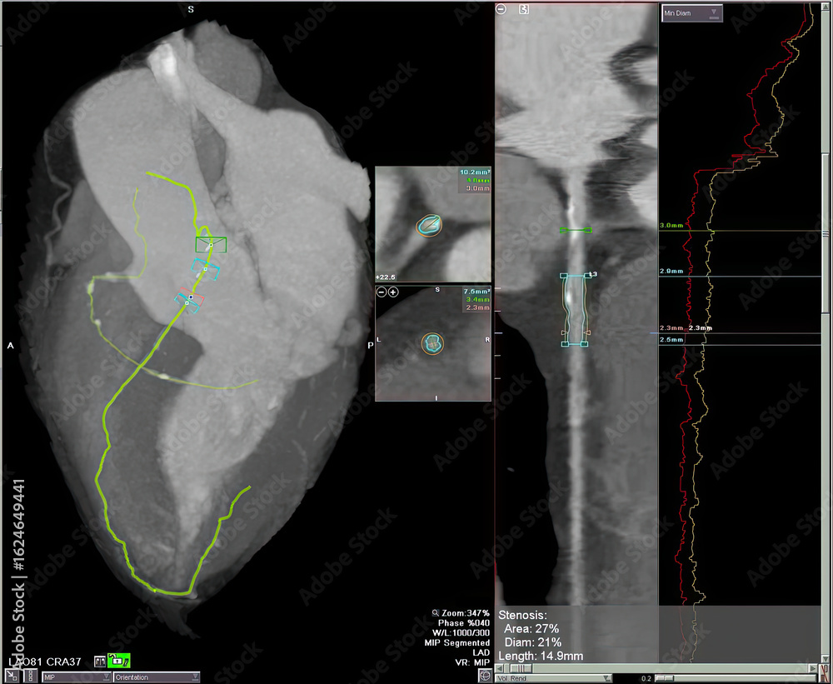Open the Vol. Rend dropdown
Image resolution: width=833 pixels, height=684 pixels.
[x=553, y=679]
